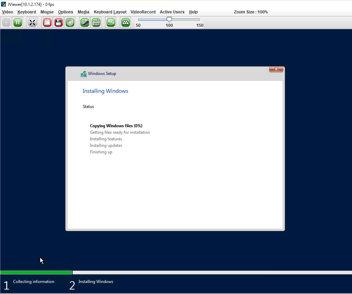The width and height of the screenshot is (352, 294).
Task: Click 'Getting files ready for installation' text
Action: 120,132
